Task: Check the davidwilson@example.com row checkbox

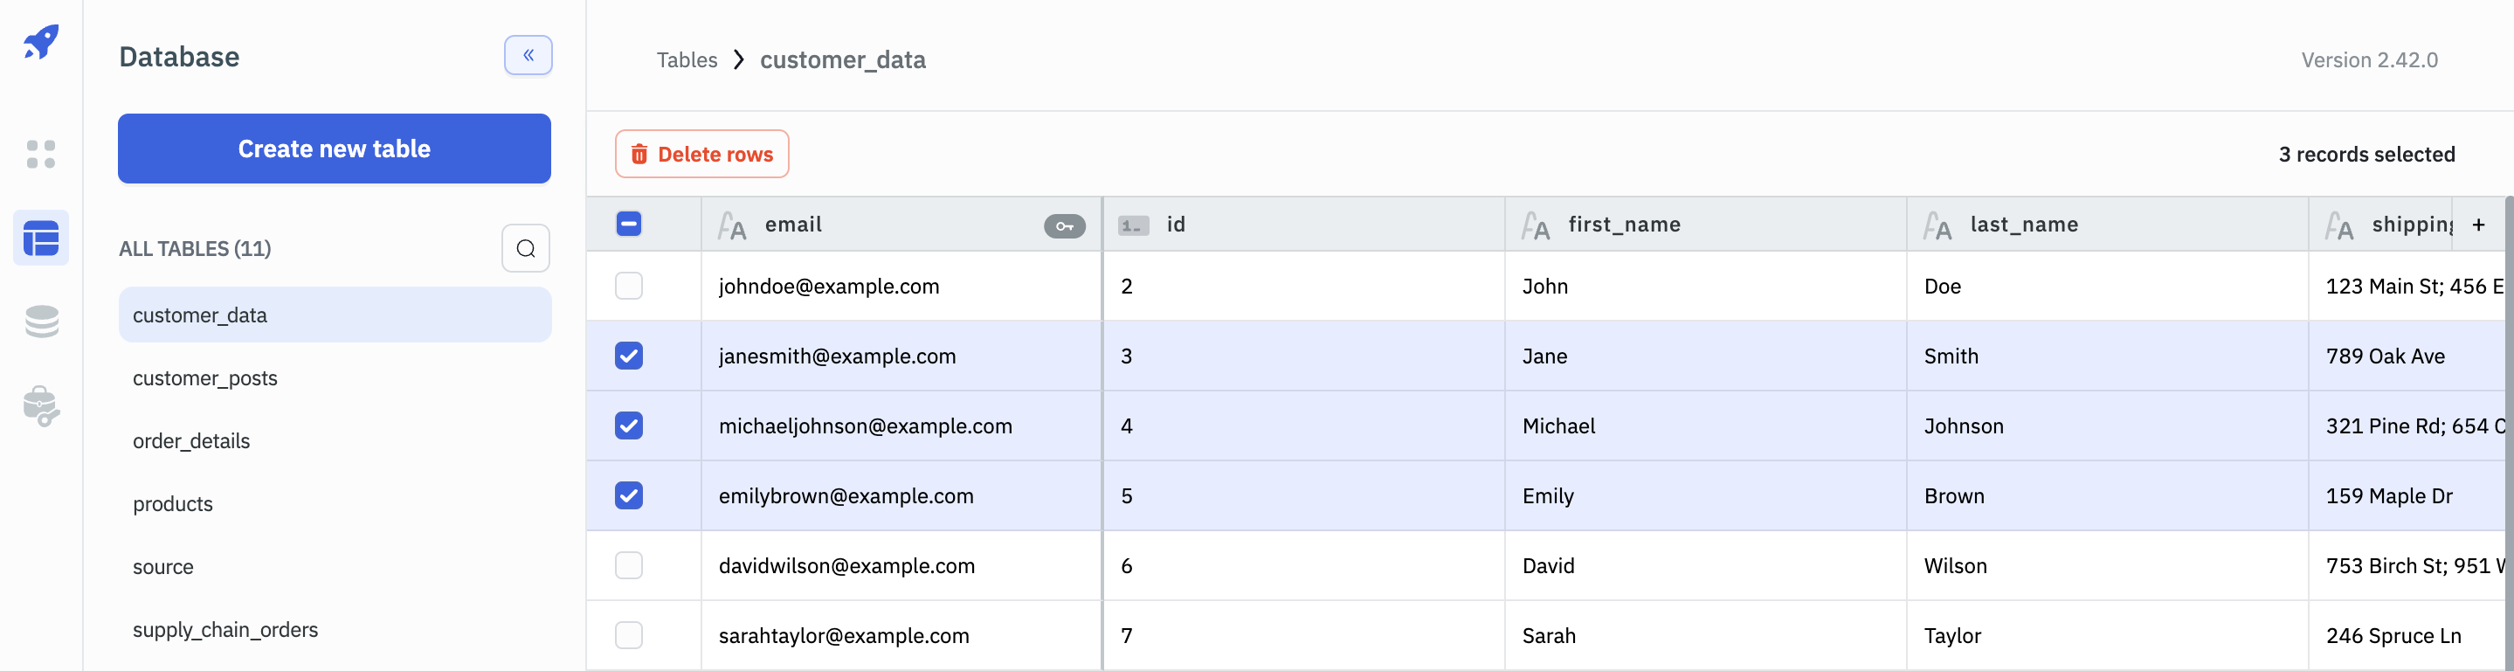Action: [630, 565]
